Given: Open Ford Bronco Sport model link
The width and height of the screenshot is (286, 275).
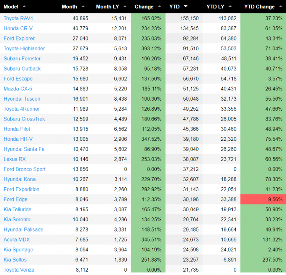Looking at the screenshot, I should [24, 169].
